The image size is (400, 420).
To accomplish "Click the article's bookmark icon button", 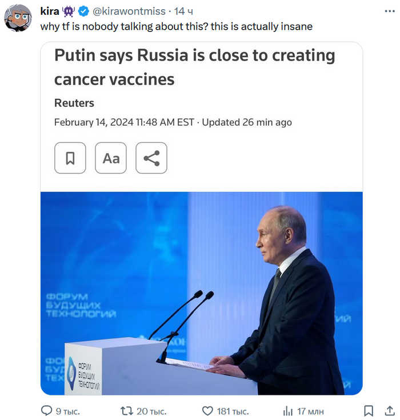I will (x=70, y=158).
